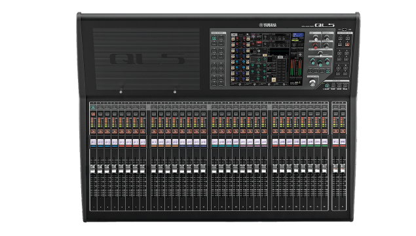The height and width of the screenshot is (236, 416).
Task: Touch the middle green EQ knob
Action: 320,63
